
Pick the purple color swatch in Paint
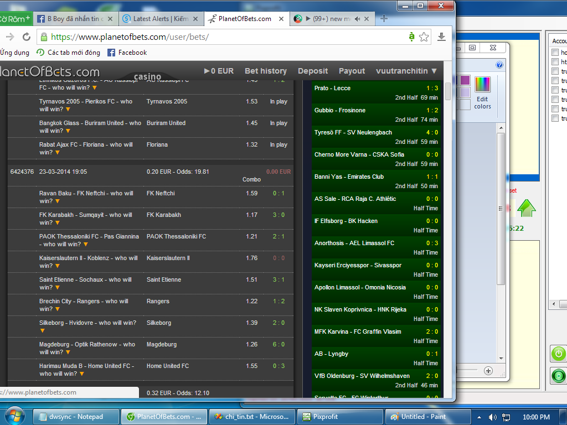465,80
